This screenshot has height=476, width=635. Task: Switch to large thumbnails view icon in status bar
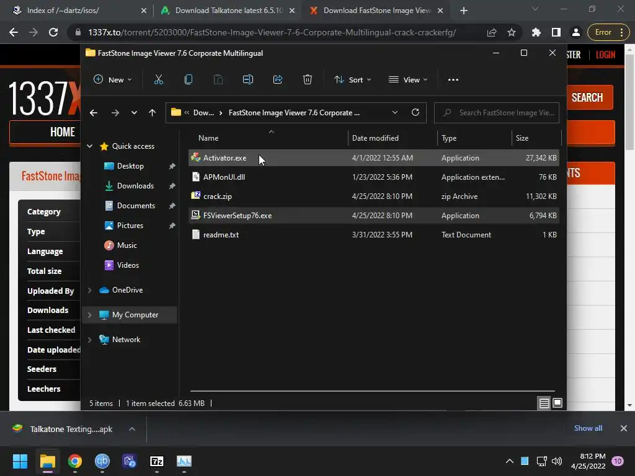point(557,403)
